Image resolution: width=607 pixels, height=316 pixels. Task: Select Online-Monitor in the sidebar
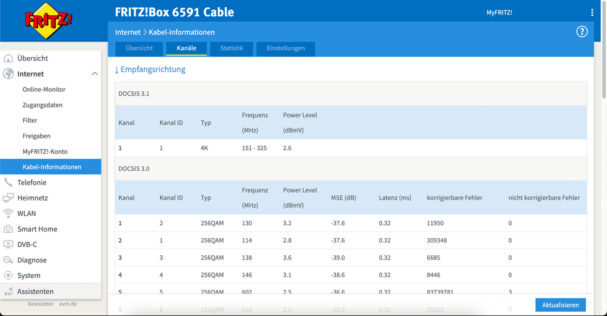click(x=44, y=89)
